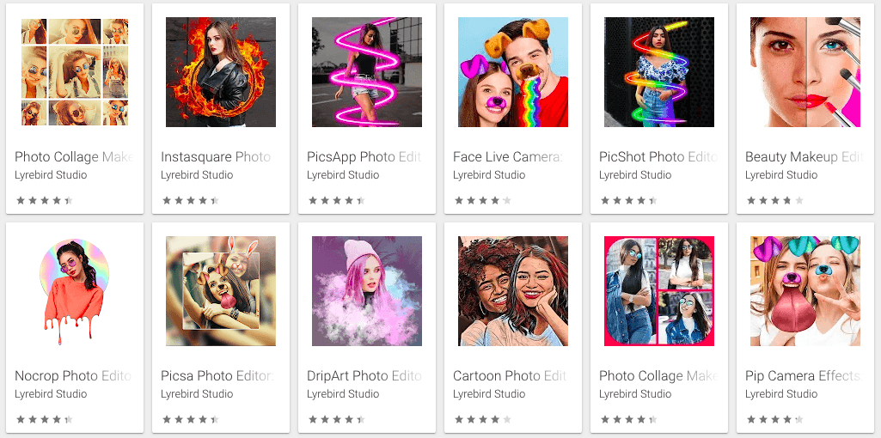Image resolution: width=881 pixels, height=438 pixels.
Task: Click the star rating on Nocrop Photo Editor card
Action: 44,420
